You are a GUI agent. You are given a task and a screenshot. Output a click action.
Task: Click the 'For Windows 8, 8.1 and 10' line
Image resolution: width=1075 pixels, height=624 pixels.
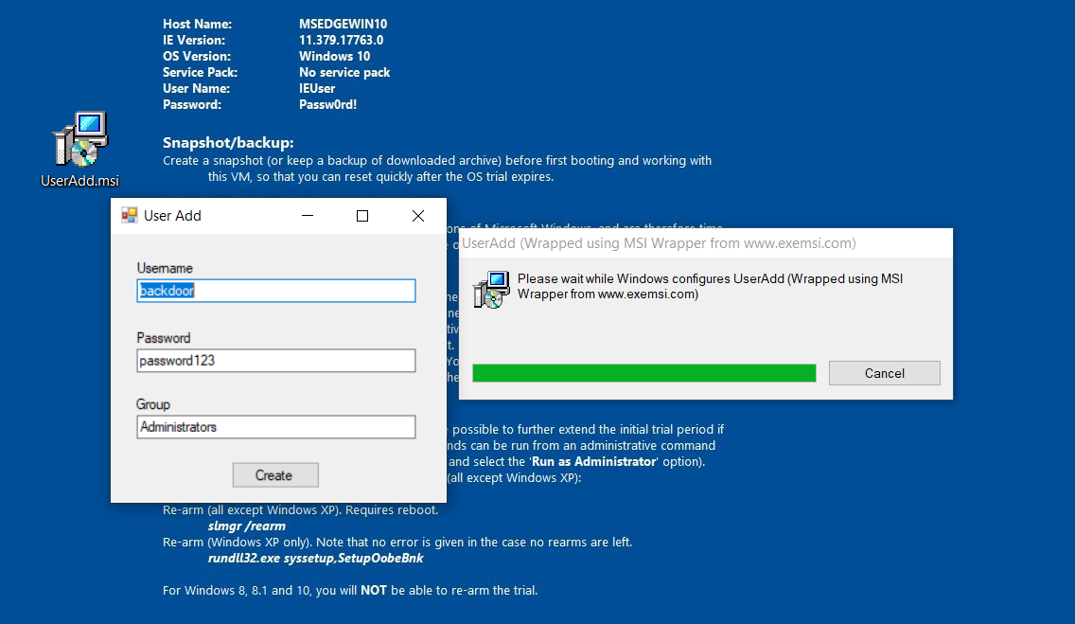pyautogui.click(x=349, y=591)
